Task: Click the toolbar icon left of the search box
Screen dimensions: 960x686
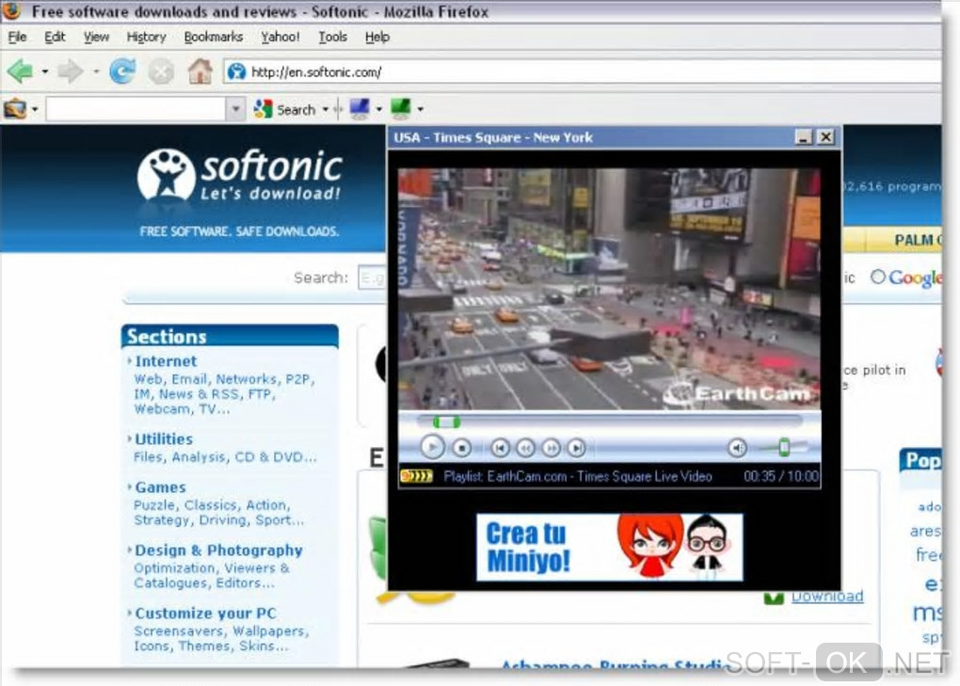Action: tap(15, 109)
